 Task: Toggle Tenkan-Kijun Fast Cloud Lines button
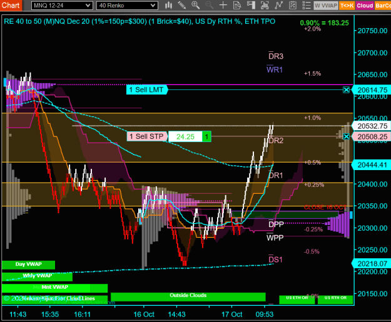pyautogui.click(x=54, y=299)
